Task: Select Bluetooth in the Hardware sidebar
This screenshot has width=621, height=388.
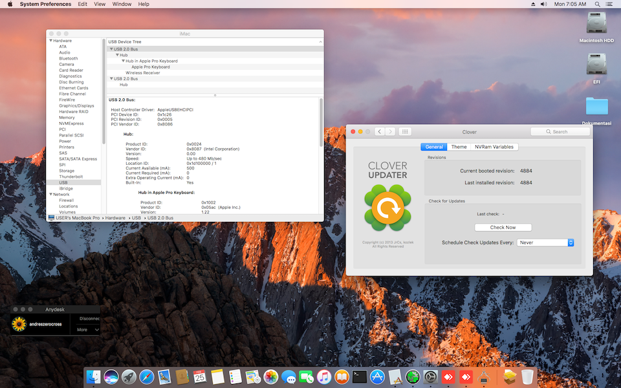Action: click(68, 58)
